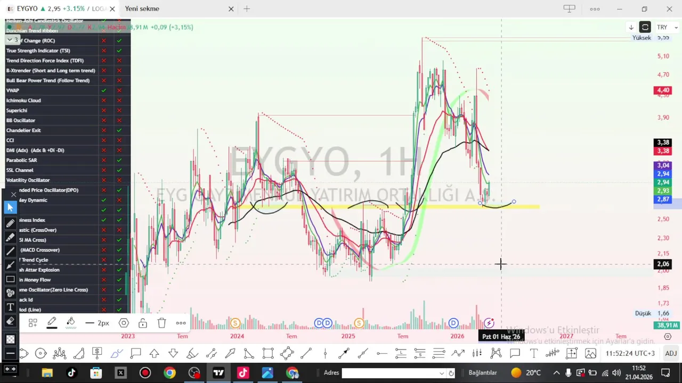682x383 pixels.
Task: Pick the vertical line tool
Action: pos(325,353)
